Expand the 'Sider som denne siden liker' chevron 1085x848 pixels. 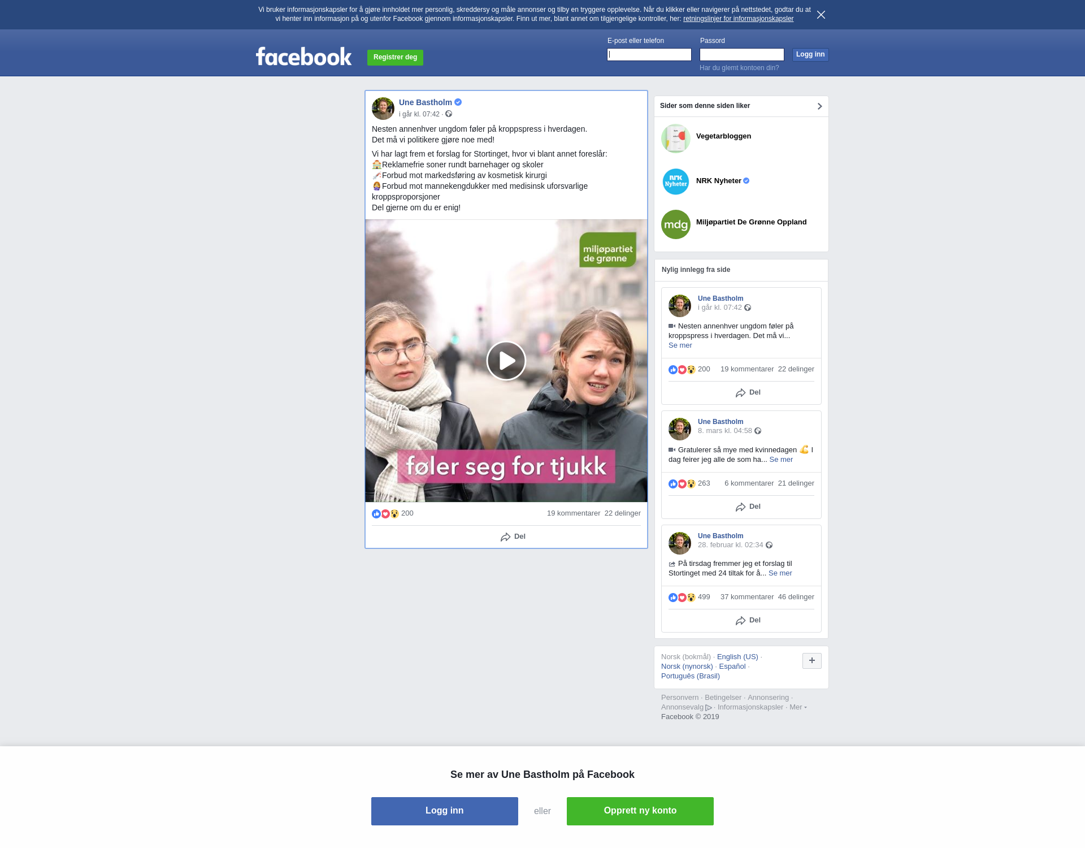pos(819,106)
